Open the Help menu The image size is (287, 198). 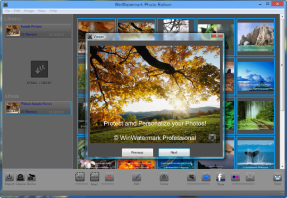click(x=53, y=11)
